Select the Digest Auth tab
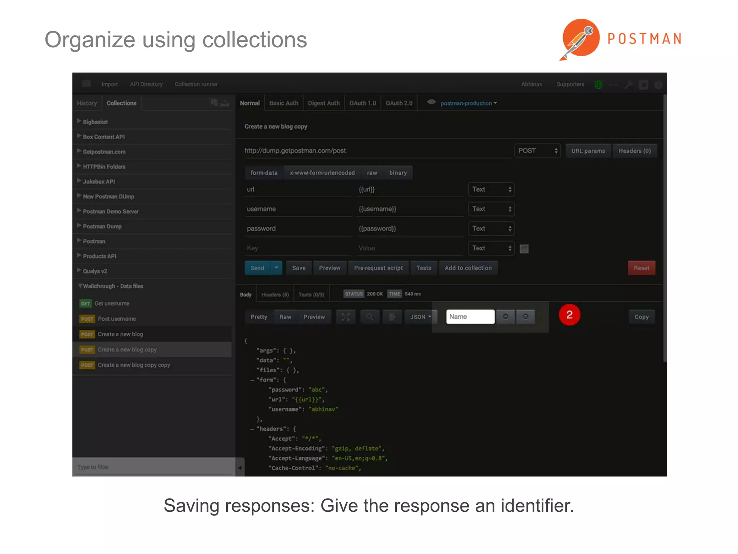Image resolution: width=738 pixels, height=554 pixels. tap(324, 103)
